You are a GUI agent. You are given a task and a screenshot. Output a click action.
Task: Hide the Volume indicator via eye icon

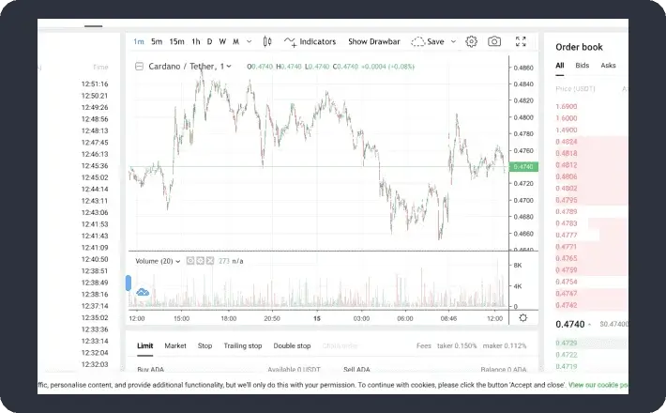pos(189,261)
